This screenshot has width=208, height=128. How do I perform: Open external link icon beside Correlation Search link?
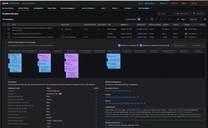130,91
